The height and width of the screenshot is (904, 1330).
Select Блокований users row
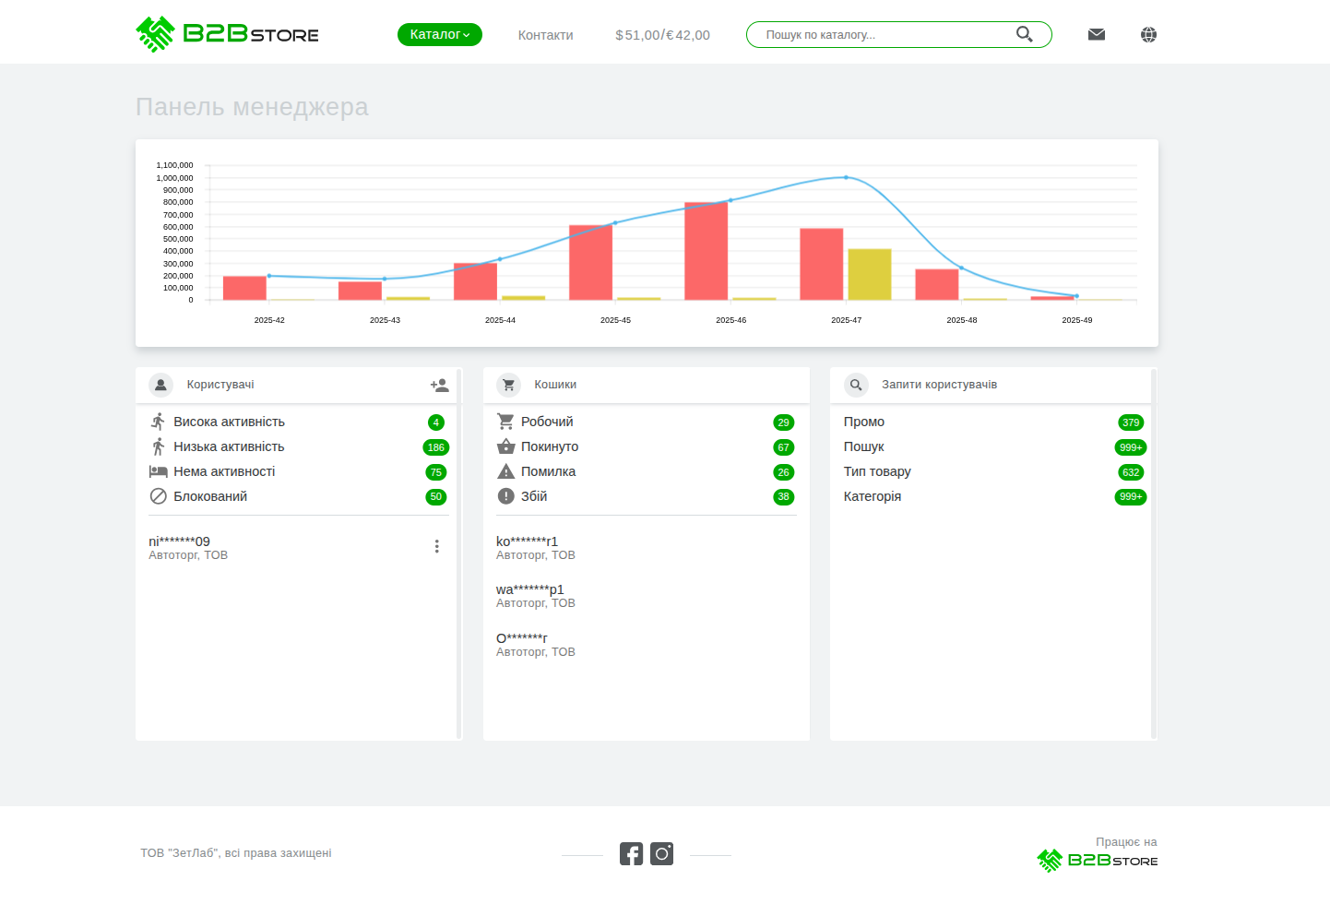[210, 496]
